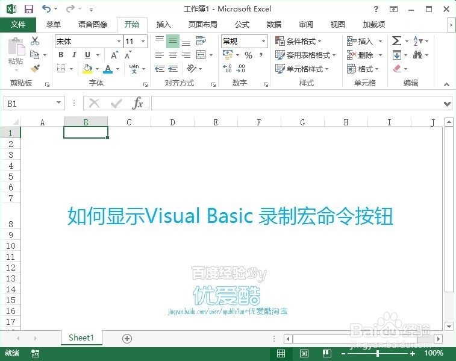This screenshot has width=456, height=361.
Task: Click the Insert Function fx icon
Action: click(x=137, y=103)
